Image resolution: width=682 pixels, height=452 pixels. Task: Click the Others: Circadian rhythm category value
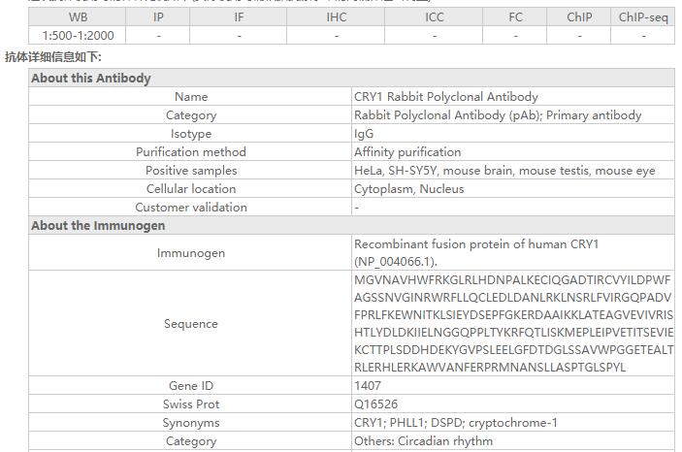click(x=423, y=441)
